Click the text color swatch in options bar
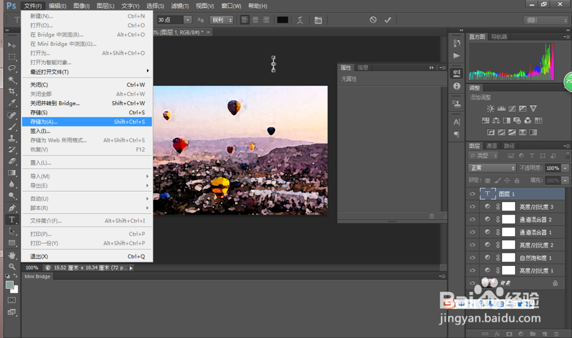 point(283,20)
